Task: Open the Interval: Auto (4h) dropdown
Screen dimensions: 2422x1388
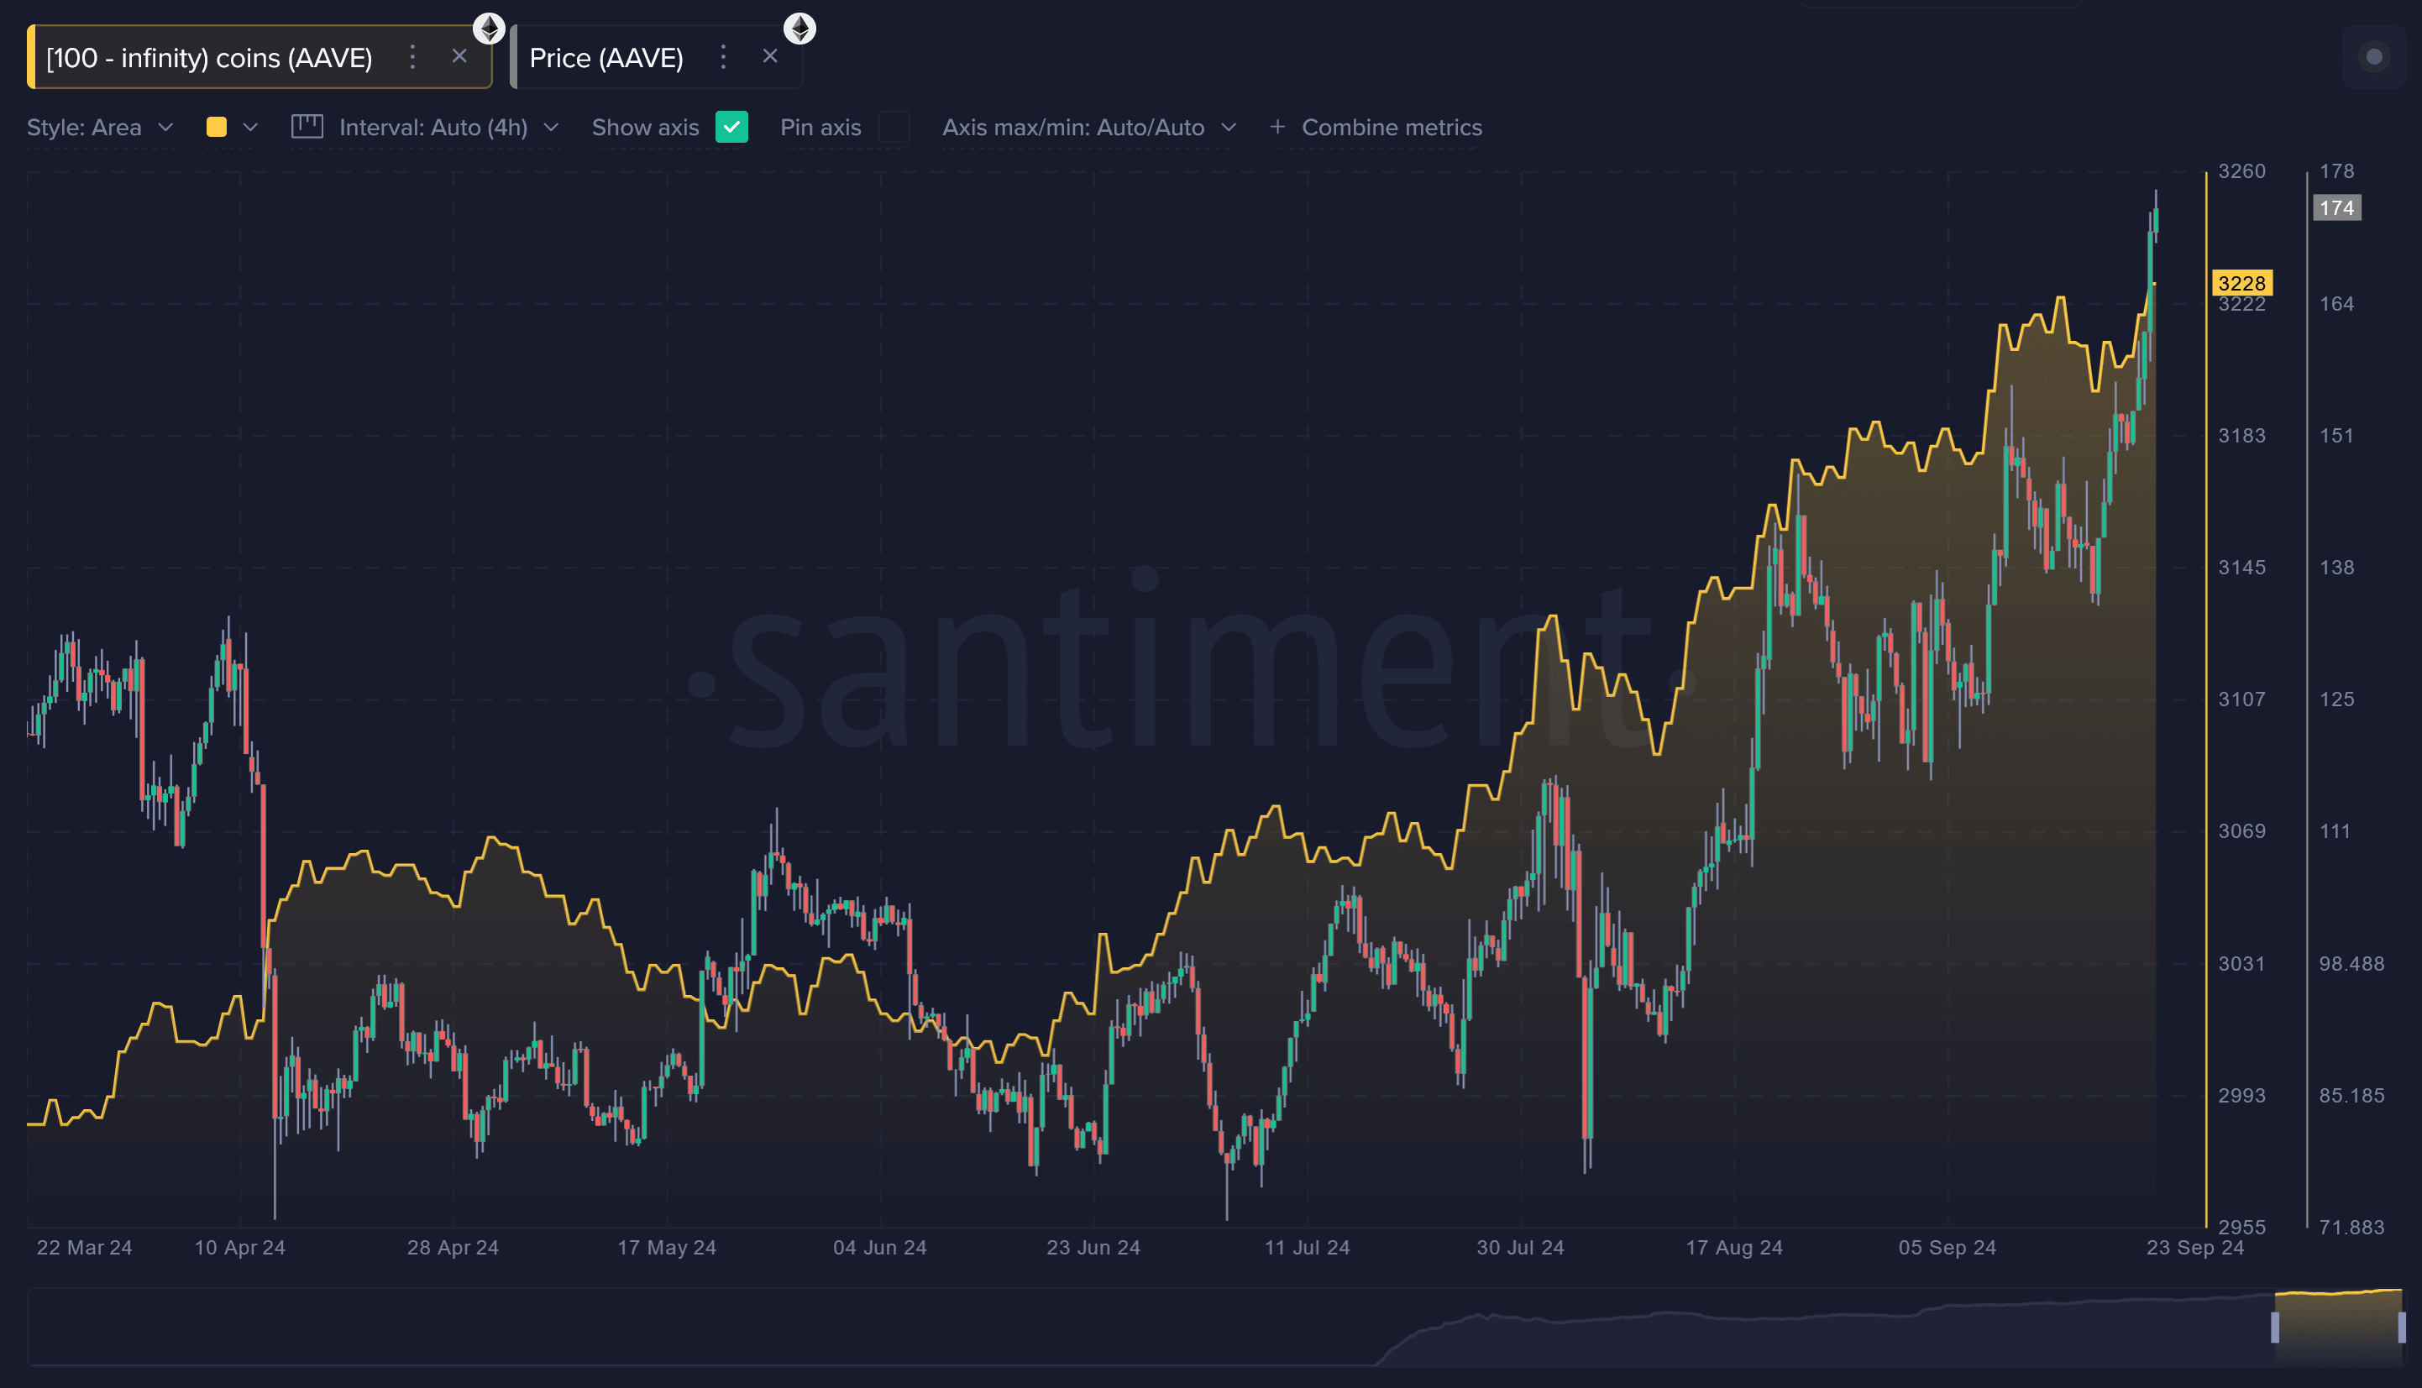Action: tap(449, 128)
